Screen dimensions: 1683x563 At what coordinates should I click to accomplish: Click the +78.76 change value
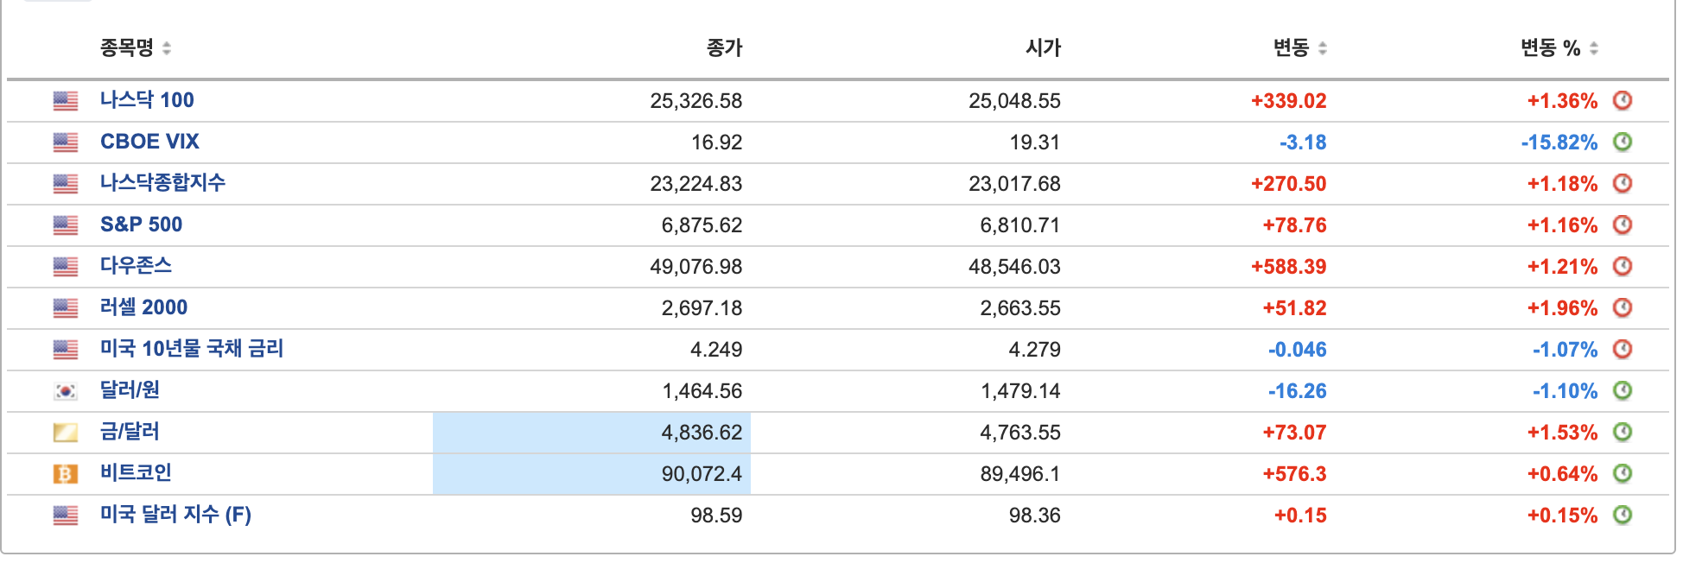pos(1294,225)
